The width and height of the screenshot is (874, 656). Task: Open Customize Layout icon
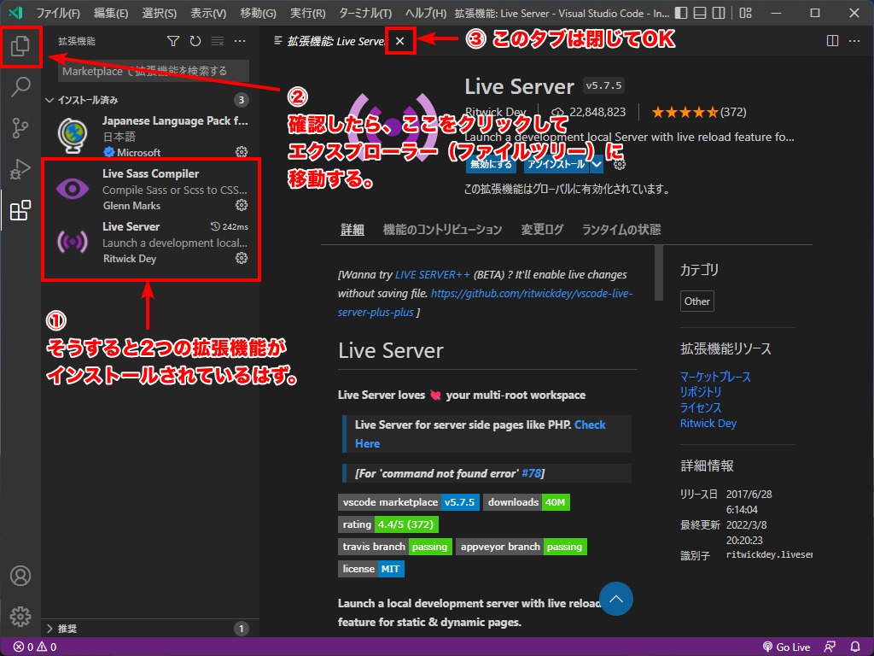click(x=745, y=13)
